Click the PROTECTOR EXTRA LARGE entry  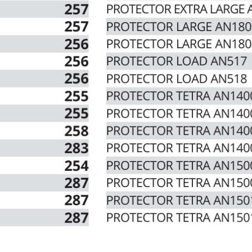pos(179,9)
